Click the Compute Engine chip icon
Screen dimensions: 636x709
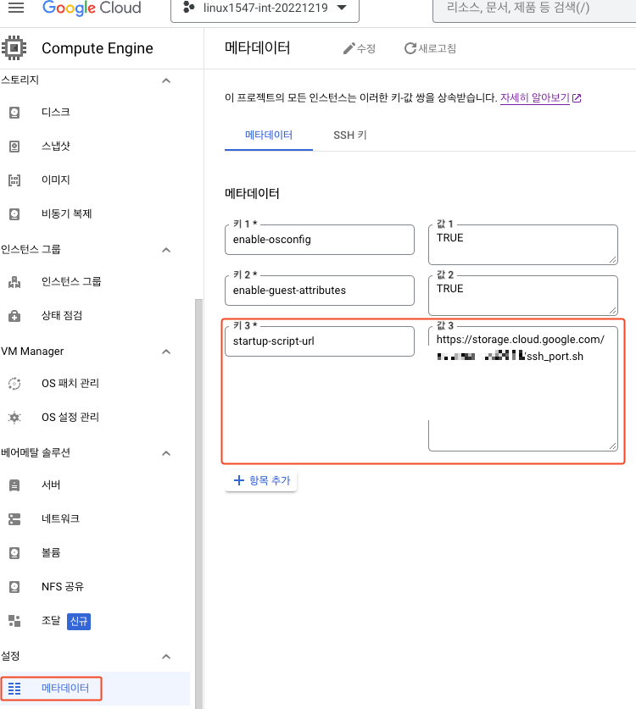tap(14, 48)
